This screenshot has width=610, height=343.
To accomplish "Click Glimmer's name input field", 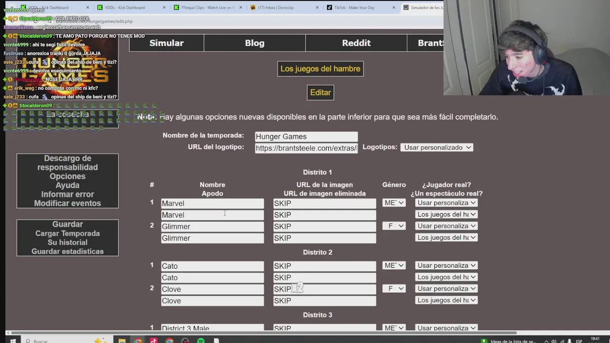I will point(212,227).
